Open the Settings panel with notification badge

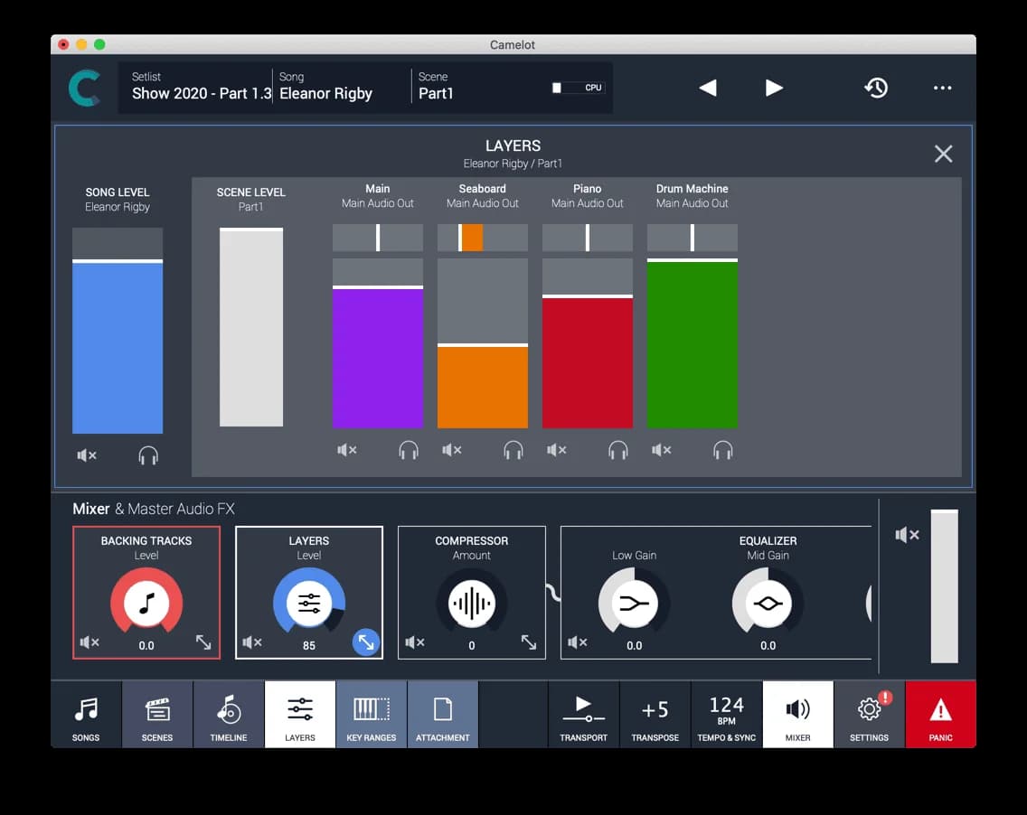[869, 714]
